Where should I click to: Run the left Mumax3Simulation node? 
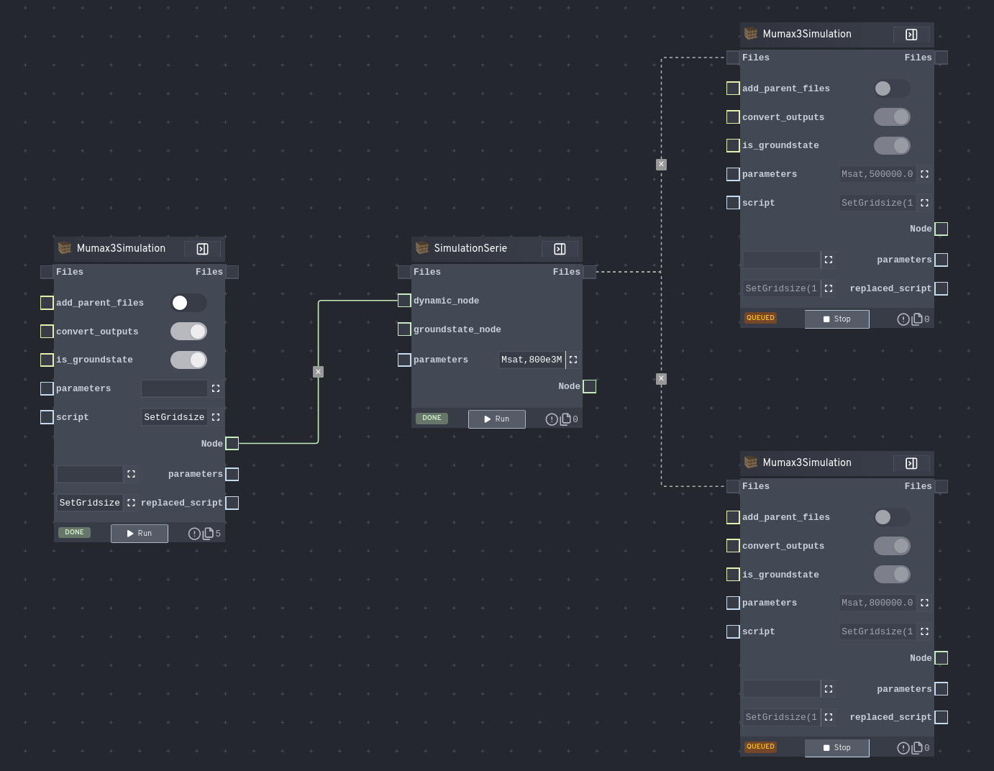coord(139,534)
